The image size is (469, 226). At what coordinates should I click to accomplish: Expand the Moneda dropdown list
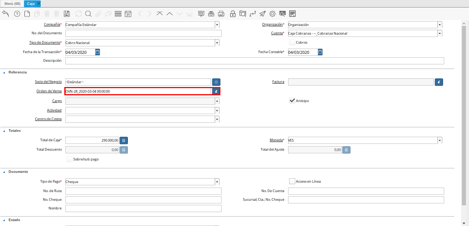[x=440, y=140]
